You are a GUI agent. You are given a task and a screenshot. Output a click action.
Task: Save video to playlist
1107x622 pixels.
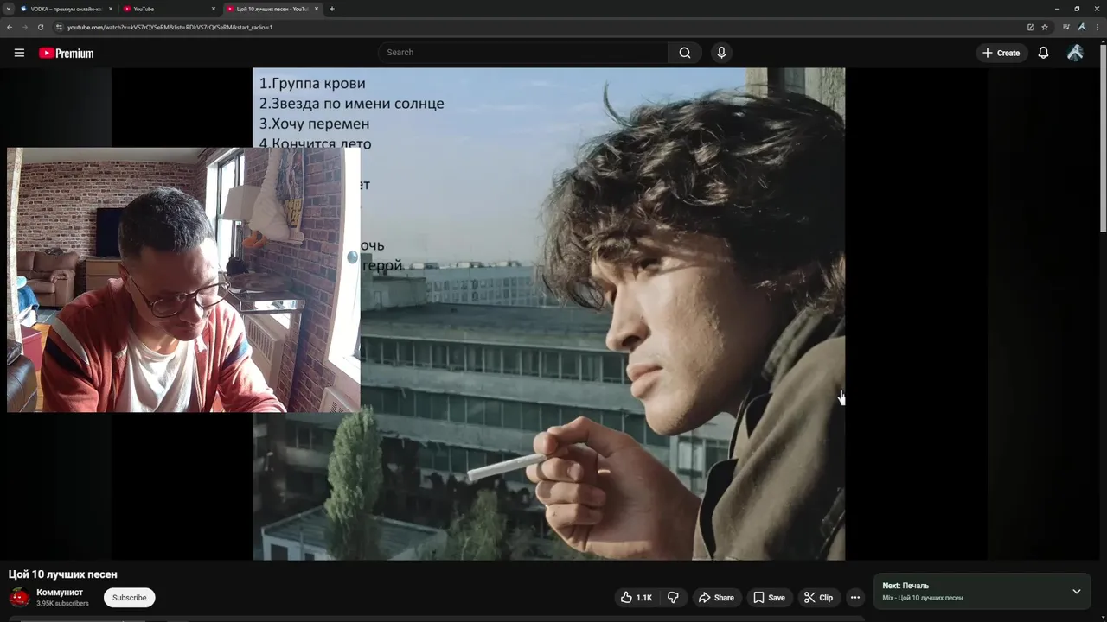(769, 597)
